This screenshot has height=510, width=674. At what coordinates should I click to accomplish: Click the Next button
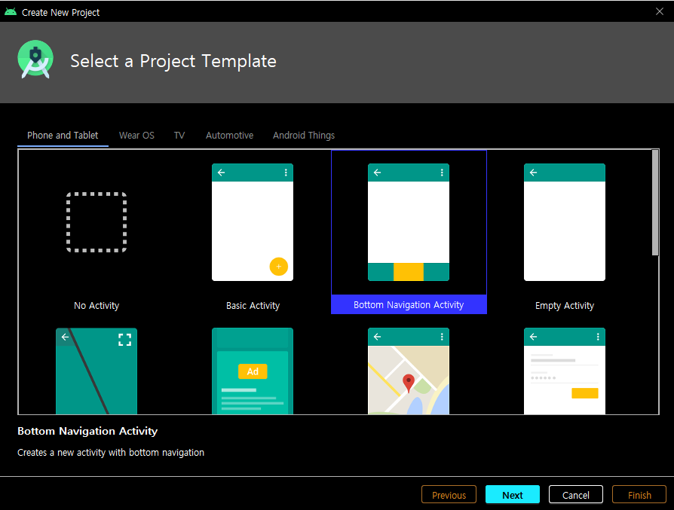pos(513,494)
